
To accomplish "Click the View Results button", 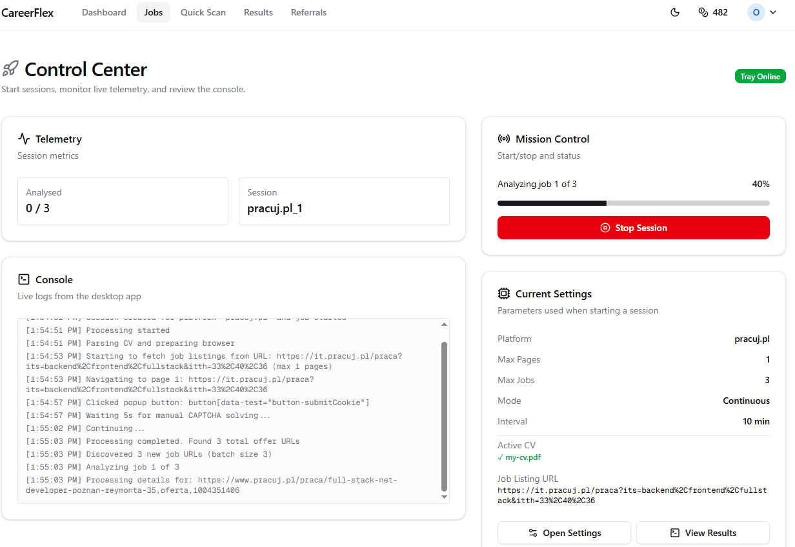I will 703,532.
